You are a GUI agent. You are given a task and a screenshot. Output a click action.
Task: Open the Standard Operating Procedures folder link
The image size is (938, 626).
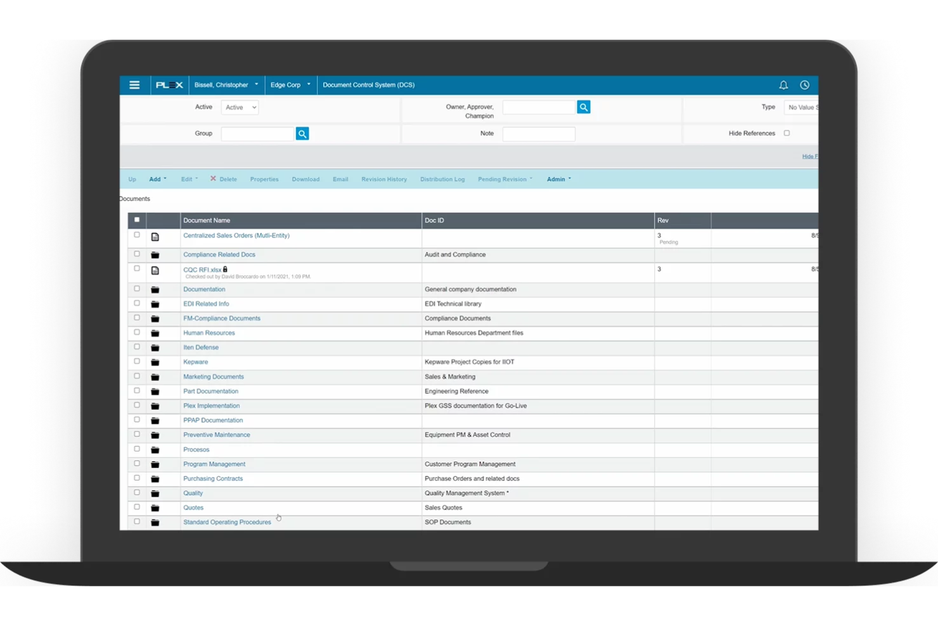(227, 523)
